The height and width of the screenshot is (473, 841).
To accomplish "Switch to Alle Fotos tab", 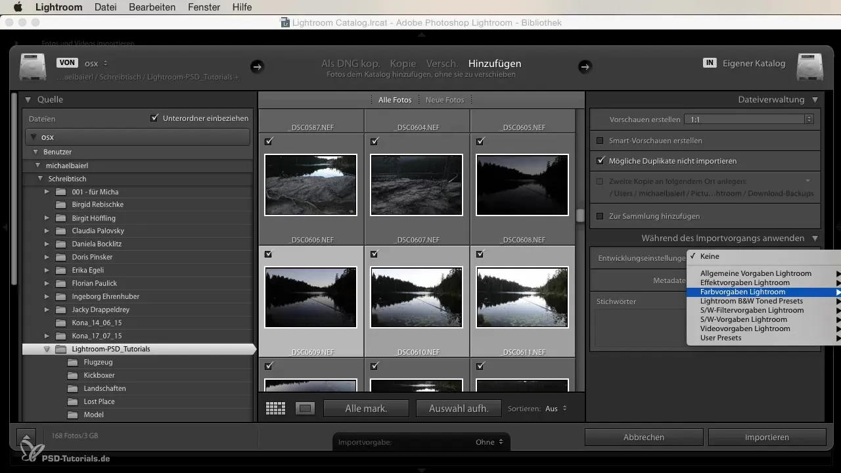I will click(395, 100).
